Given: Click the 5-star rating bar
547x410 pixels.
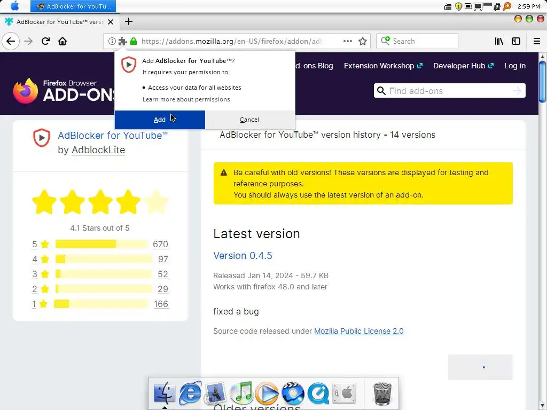Looking at the screenshot, I should click(x=101, y=244).
